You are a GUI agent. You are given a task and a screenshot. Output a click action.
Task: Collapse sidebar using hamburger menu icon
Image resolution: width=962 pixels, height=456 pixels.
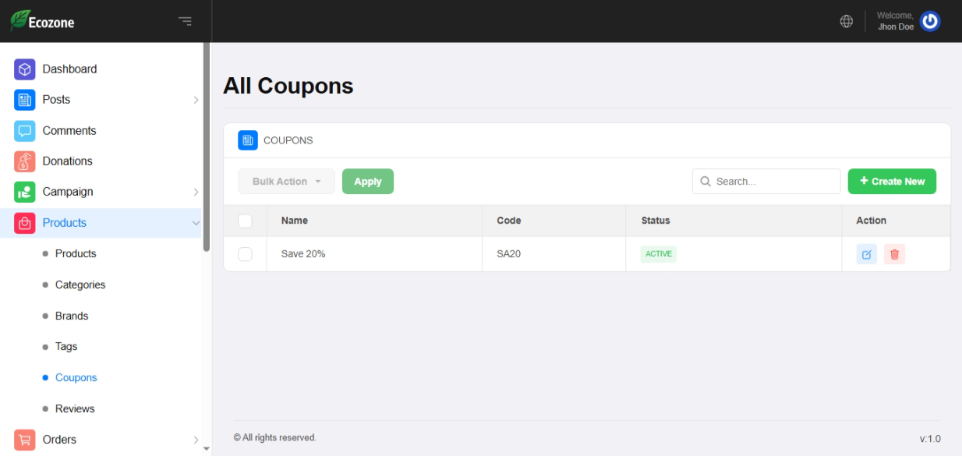click(185, 21)
